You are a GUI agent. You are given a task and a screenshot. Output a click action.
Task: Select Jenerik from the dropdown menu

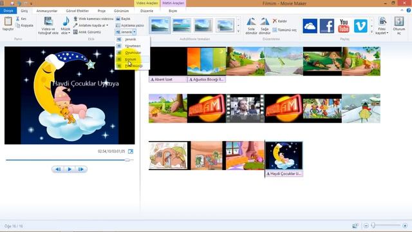click(x=132, y=39)
